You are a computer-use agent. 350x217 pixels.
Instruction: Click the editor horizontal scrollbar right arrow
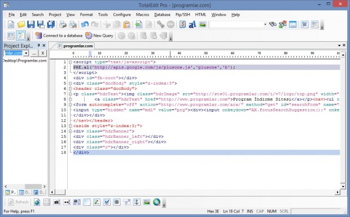click(x=338, y=192)
